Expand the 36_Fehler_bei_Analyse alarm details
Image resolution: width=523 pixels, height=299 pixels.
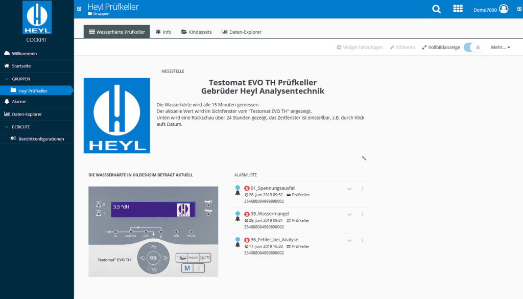349,241
